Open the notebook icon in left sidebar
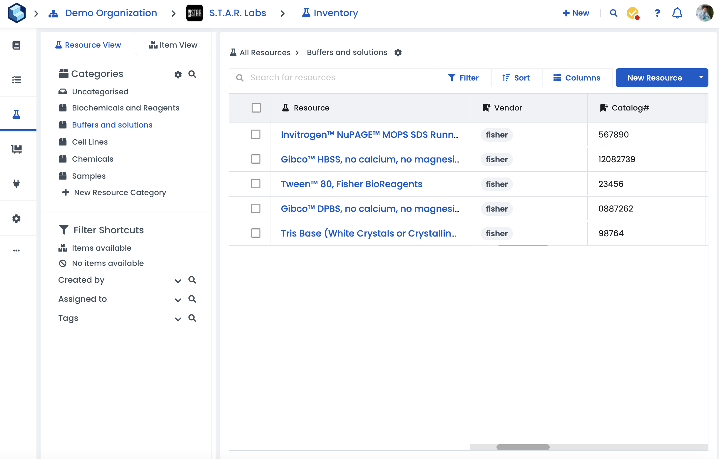Screen dimensions: 719x459 click(16, 45)
